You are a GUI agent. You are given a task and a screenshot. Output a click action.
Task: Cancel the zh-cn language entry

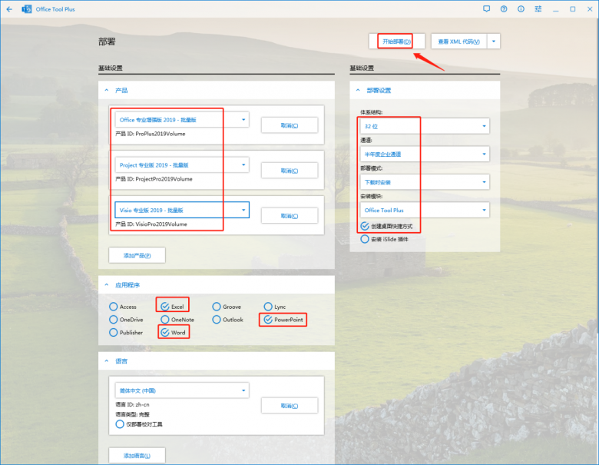tap(290, 406)
